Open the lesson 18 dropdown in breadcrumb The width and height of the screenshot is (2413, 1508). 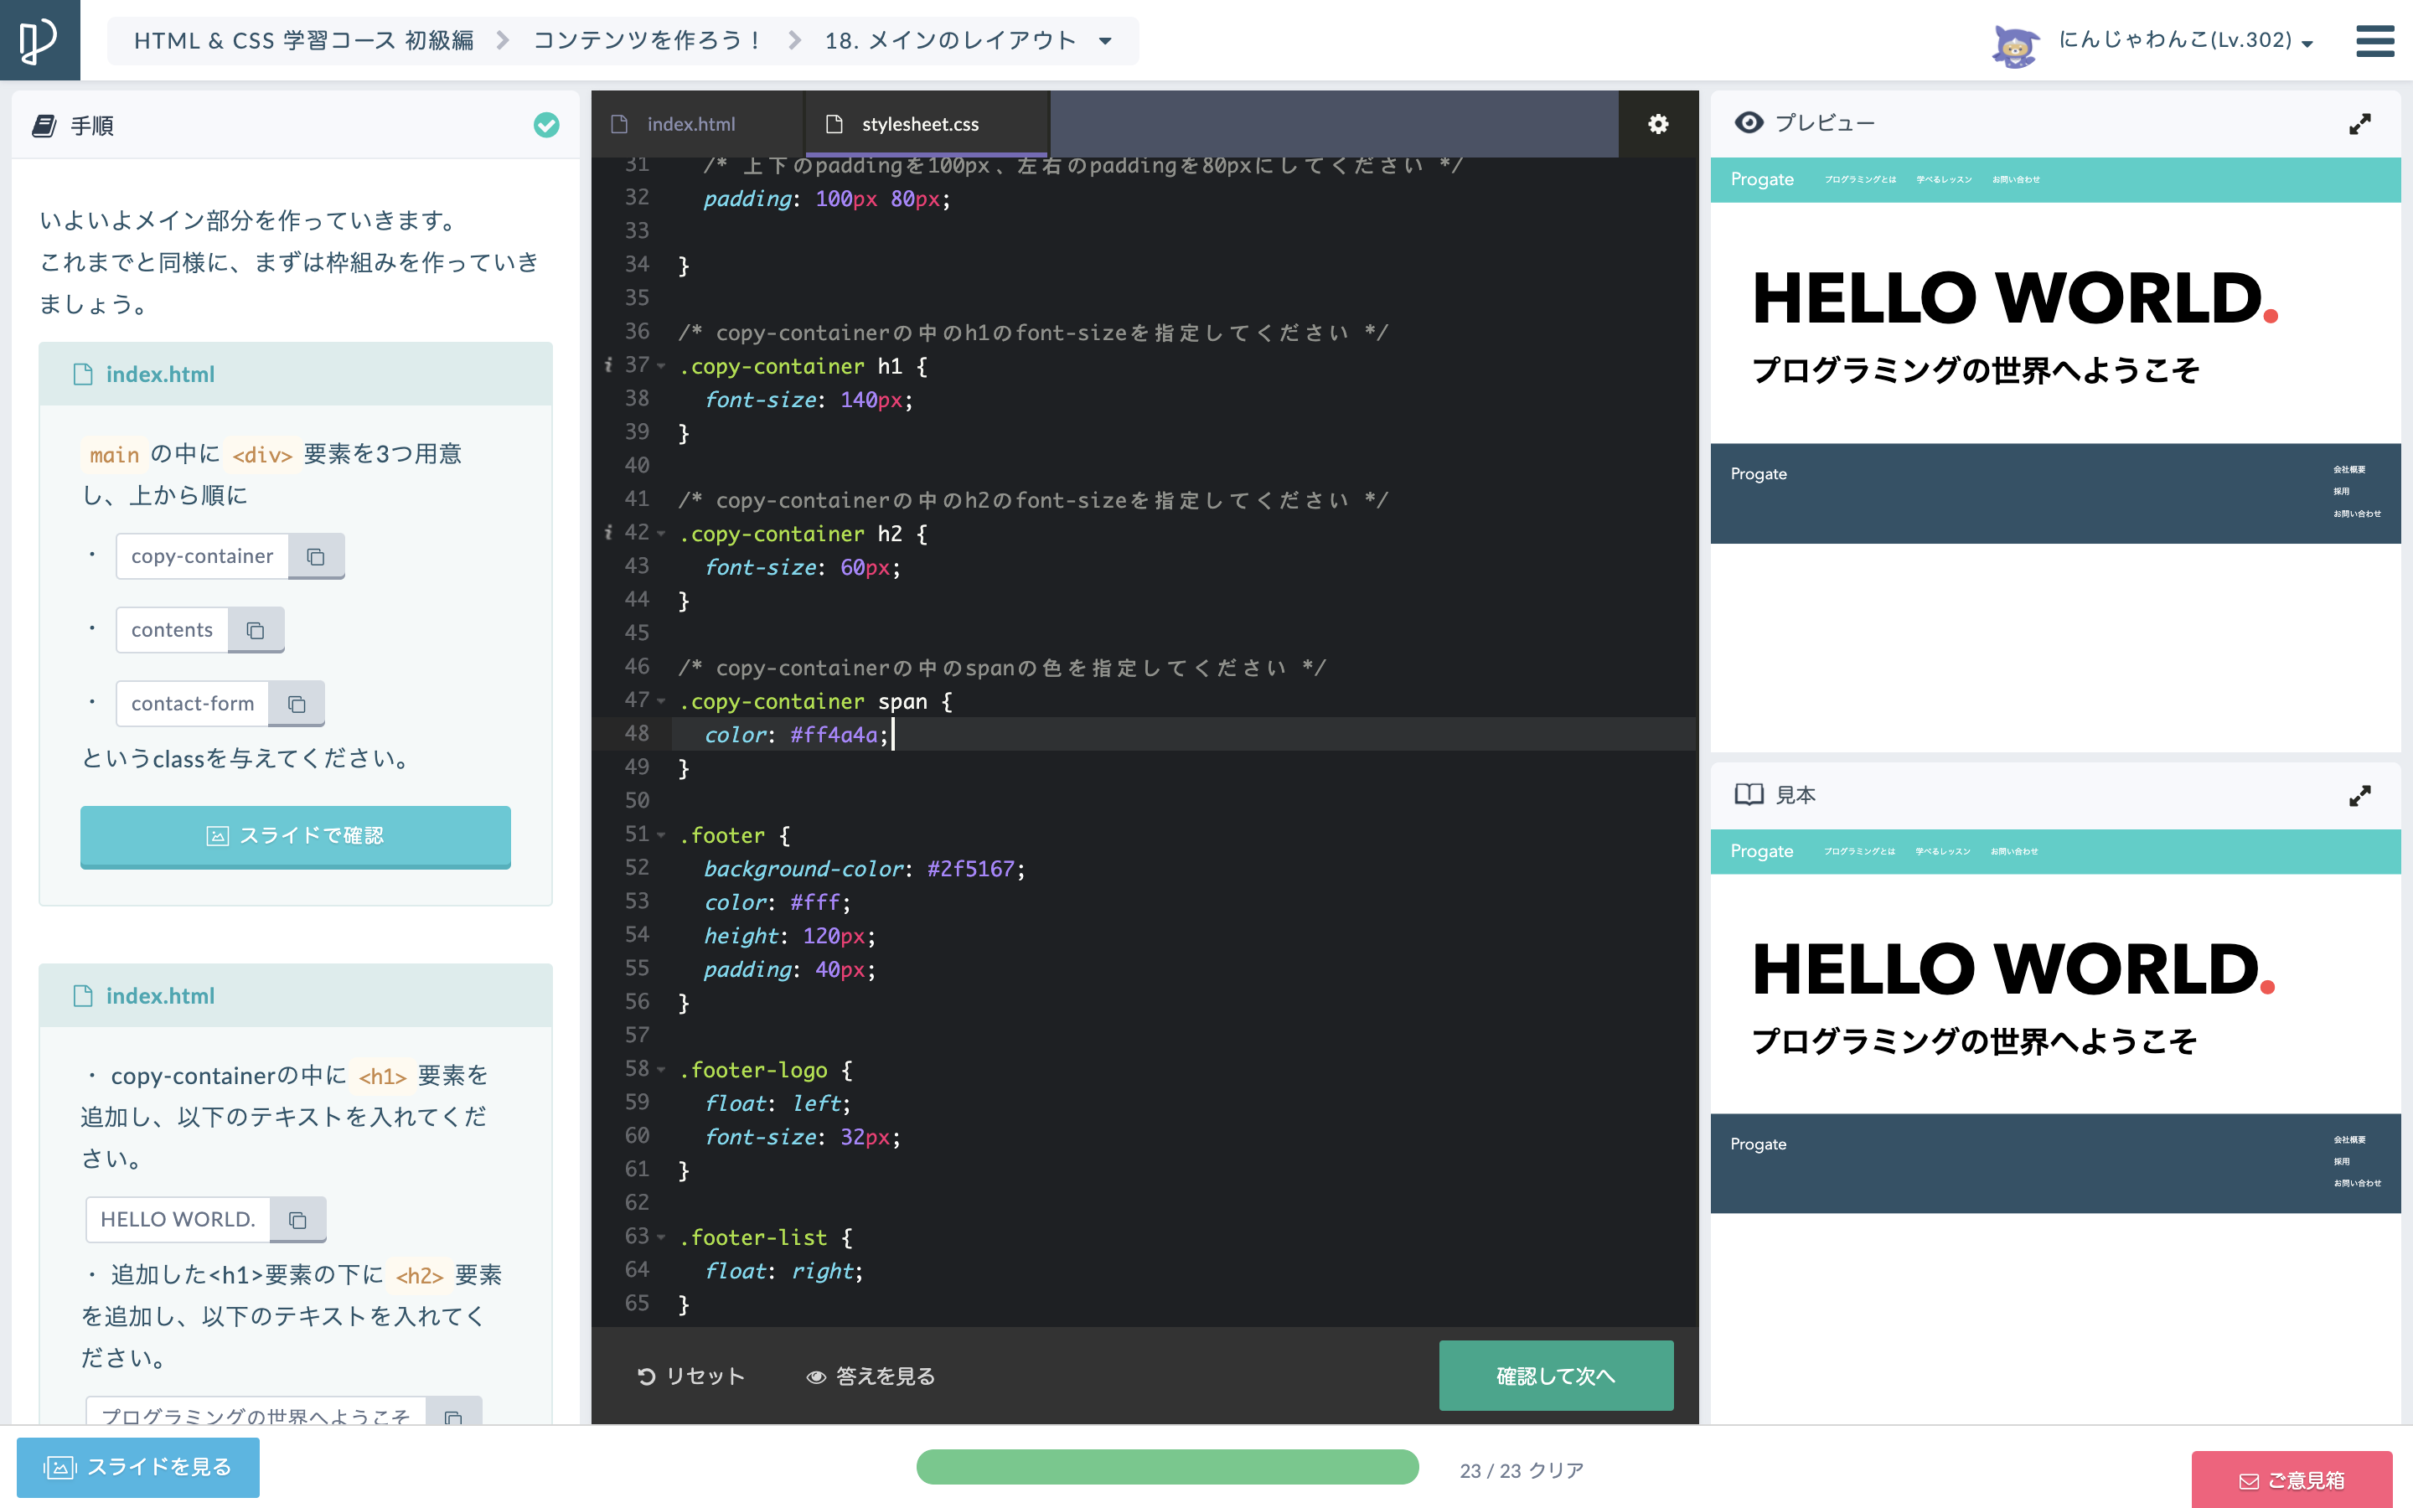coord(1105,41)
